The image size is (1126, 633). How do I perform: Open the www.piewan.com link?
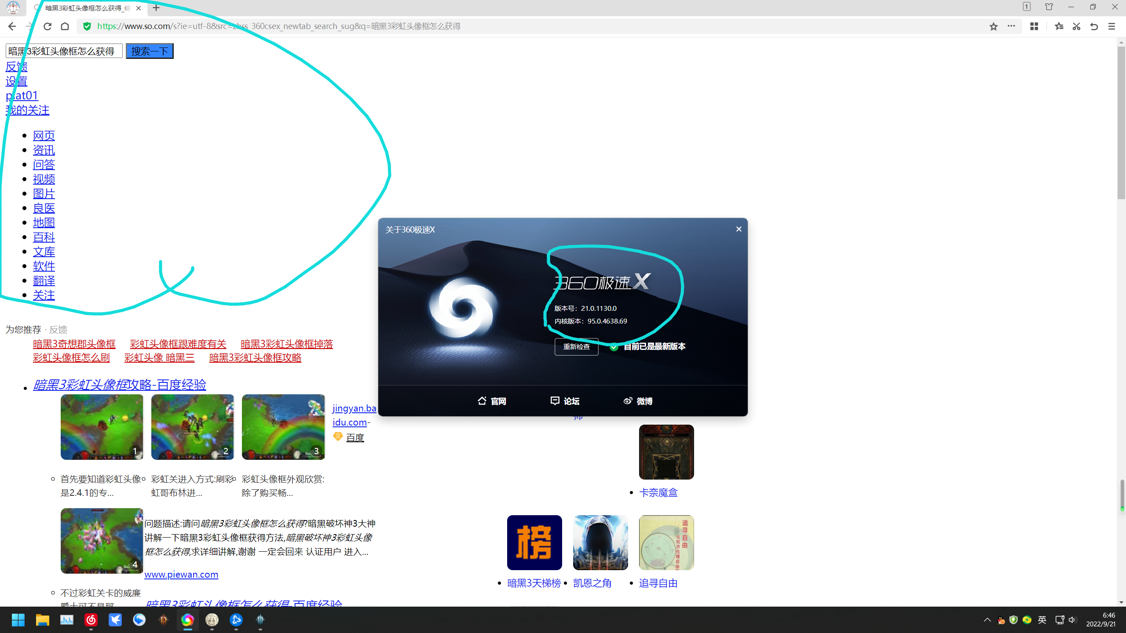tap(181, 574)
